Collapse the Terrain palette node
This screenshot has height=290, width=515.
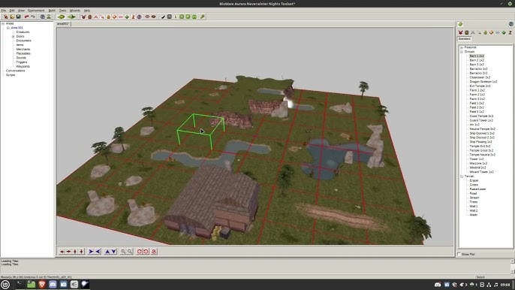click(x=462, y=177)
